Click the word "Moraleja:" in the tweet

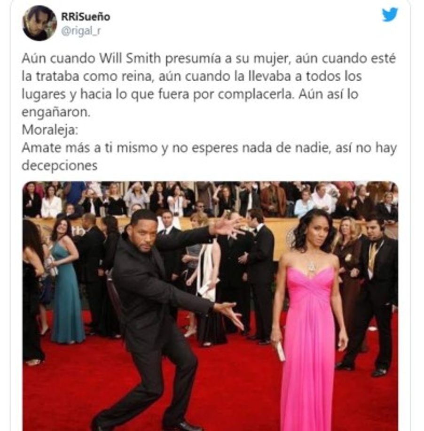(50, 130)
